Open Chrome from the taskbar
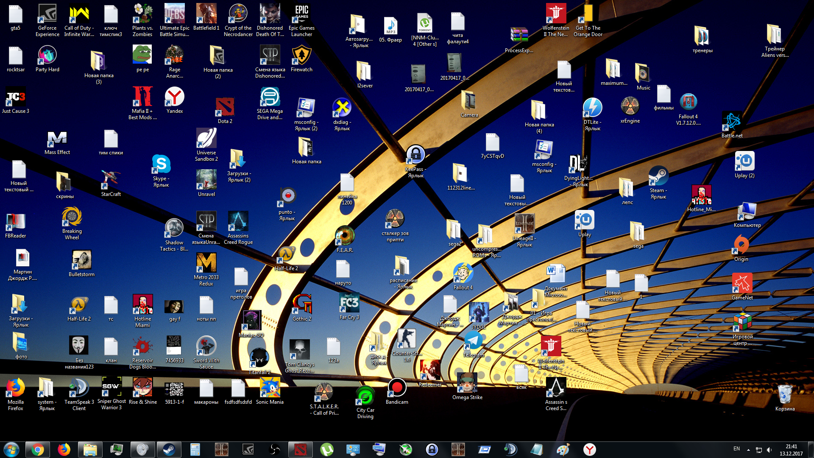This screenshot has height=458, width=814. pos(37,450)
